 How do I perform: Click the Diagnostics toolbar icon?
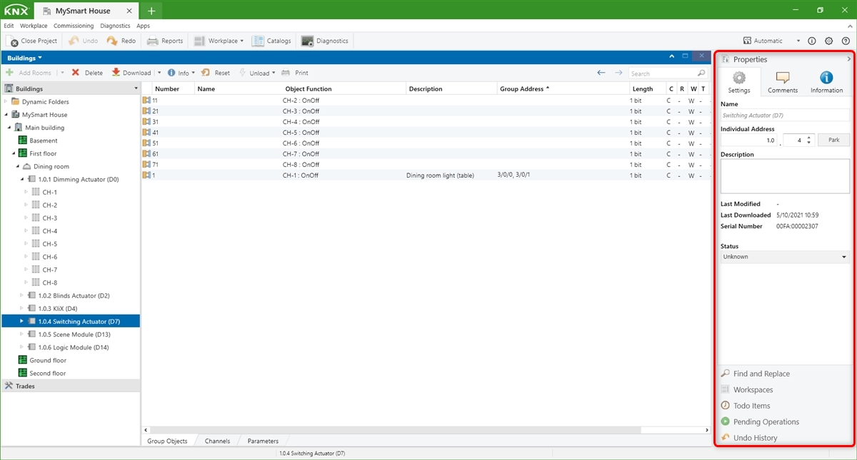click(x=308, y=41)
